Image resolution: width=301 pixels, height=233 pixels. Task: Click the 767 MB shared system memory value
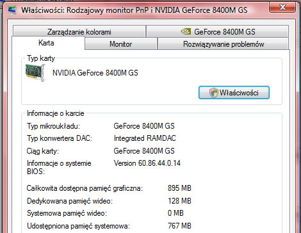tap(179, 226)
